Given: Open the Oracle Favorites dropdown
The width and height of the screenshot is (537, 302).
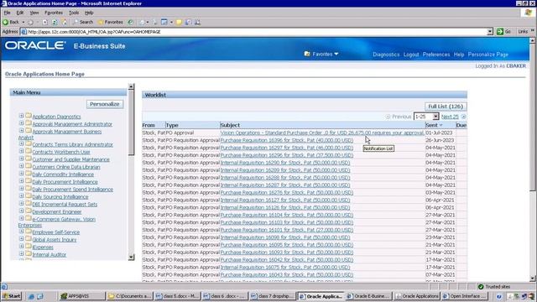Looking at the screenshot, I should [x=321, y=54].
